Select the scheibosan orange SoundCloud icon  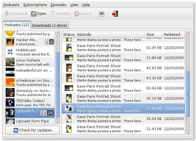click(x=10, y=83)
